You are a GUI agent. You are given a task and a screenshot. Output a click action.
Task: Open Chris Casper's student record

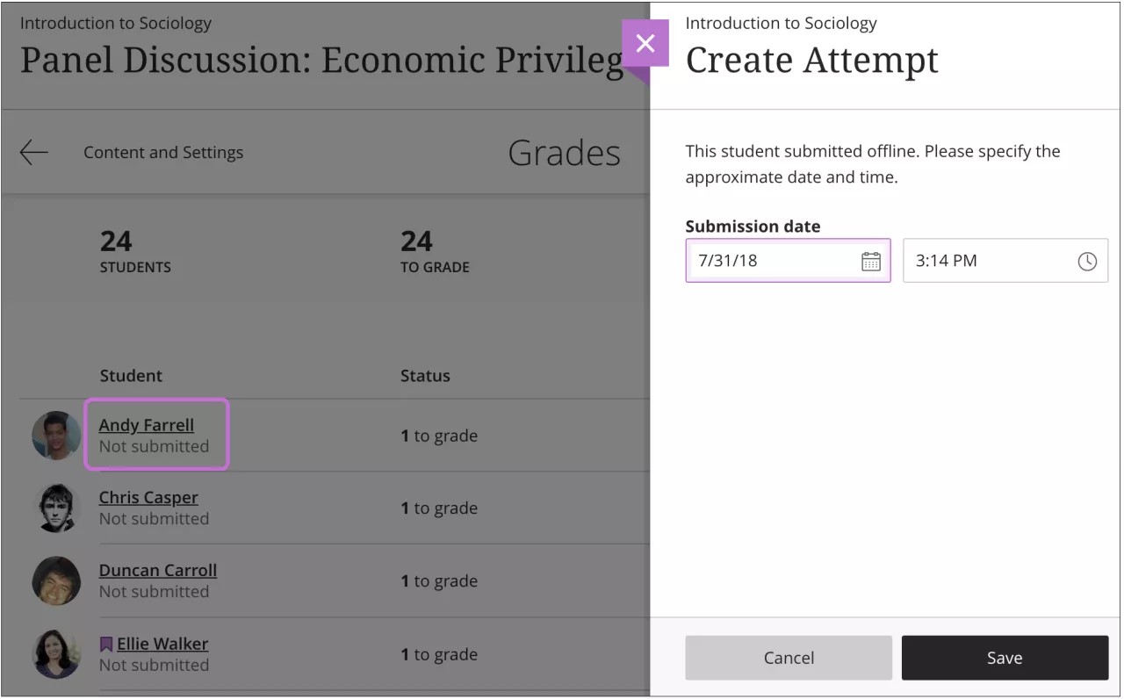click(x=148, y=497)
